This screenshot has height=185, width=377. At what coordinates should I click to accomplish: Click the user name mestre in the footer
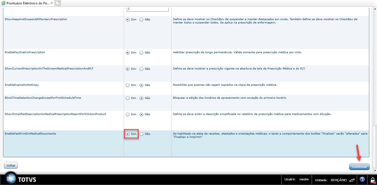304,179
